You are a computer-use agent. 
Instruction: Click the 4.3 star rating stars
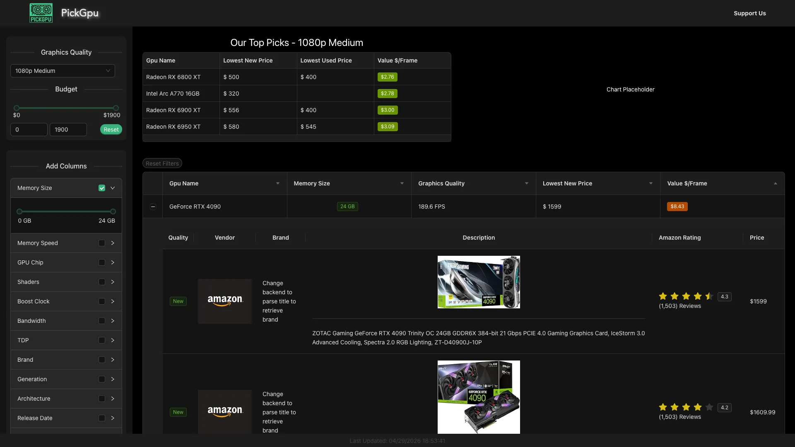[x=686, y=296]
